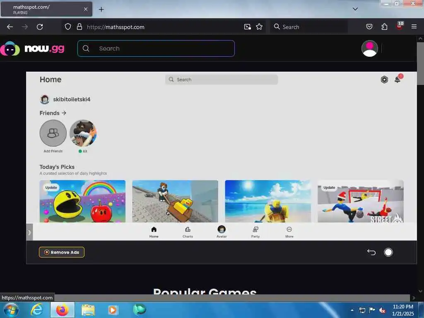Viewport: 424px width, 318px height.
Task: Go back with the browser back arrow
Action: (x=10, y=27)
